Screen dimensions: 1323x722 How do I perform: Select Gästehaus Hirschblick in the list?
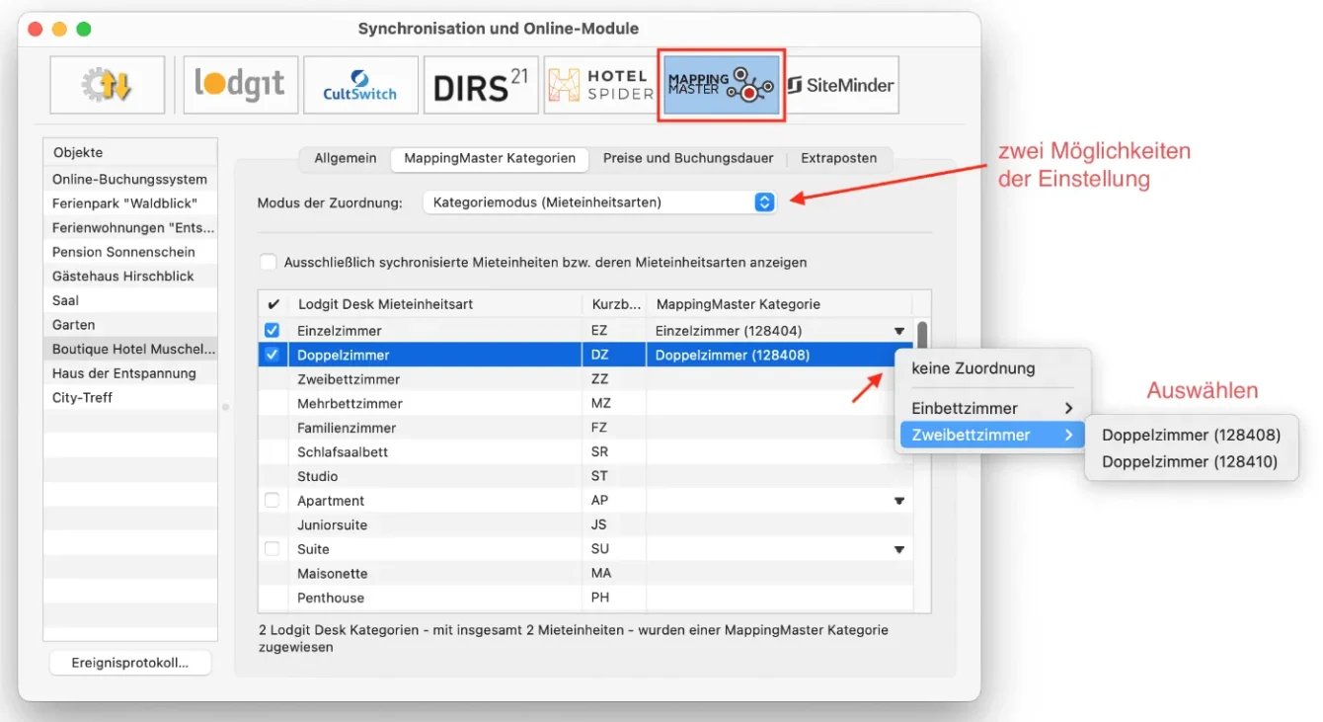pos(130,276)
